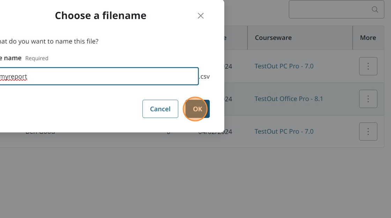Click the Required label

(37, 59)
